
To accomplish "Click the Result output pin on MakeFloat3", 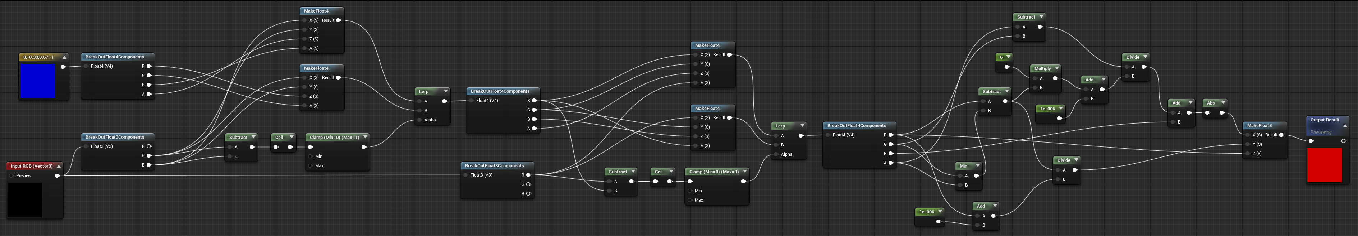I will click(1281, 135).
